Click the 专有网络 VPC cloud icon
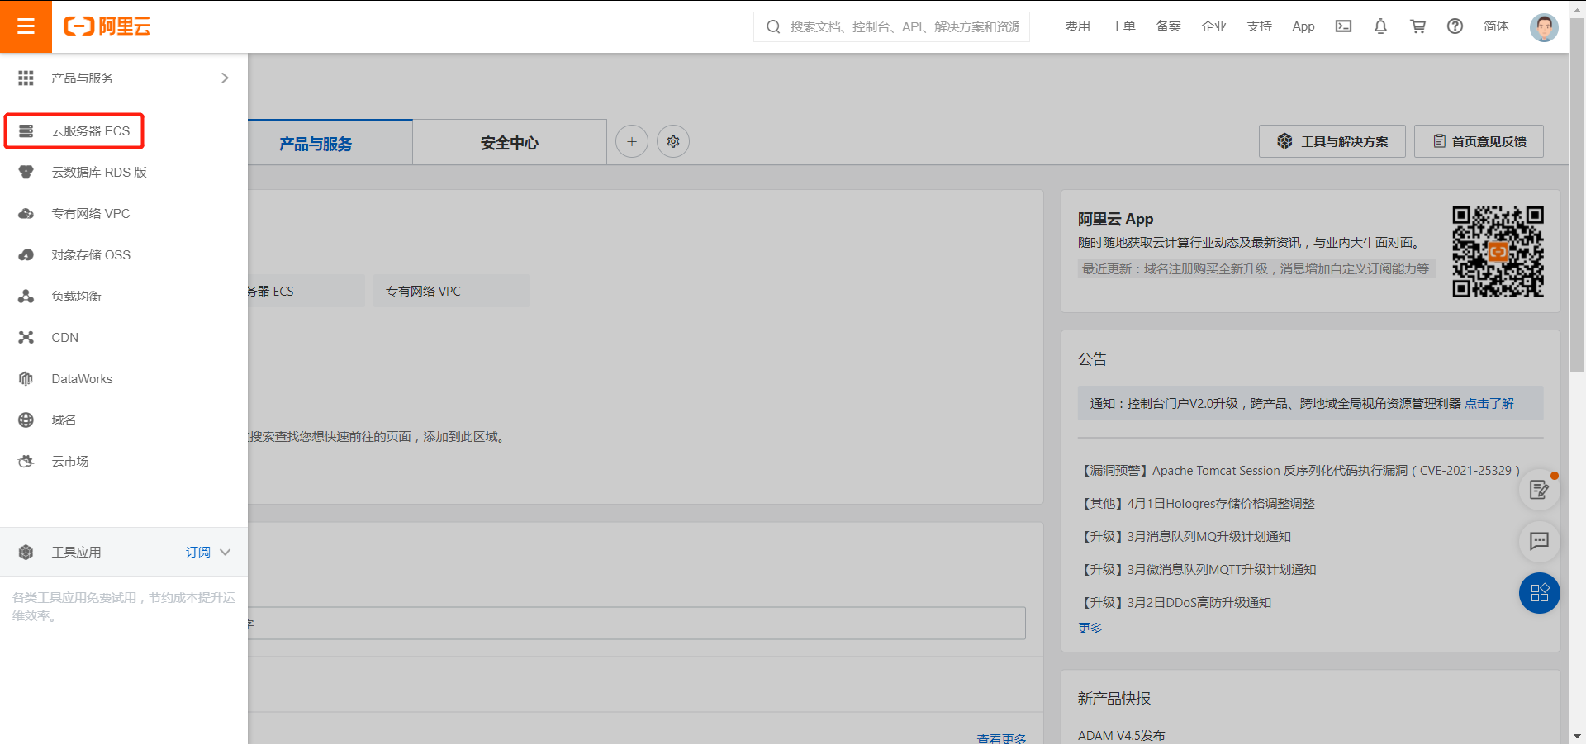The height and width of the screenshot is (745, 1586). (26, 213)
